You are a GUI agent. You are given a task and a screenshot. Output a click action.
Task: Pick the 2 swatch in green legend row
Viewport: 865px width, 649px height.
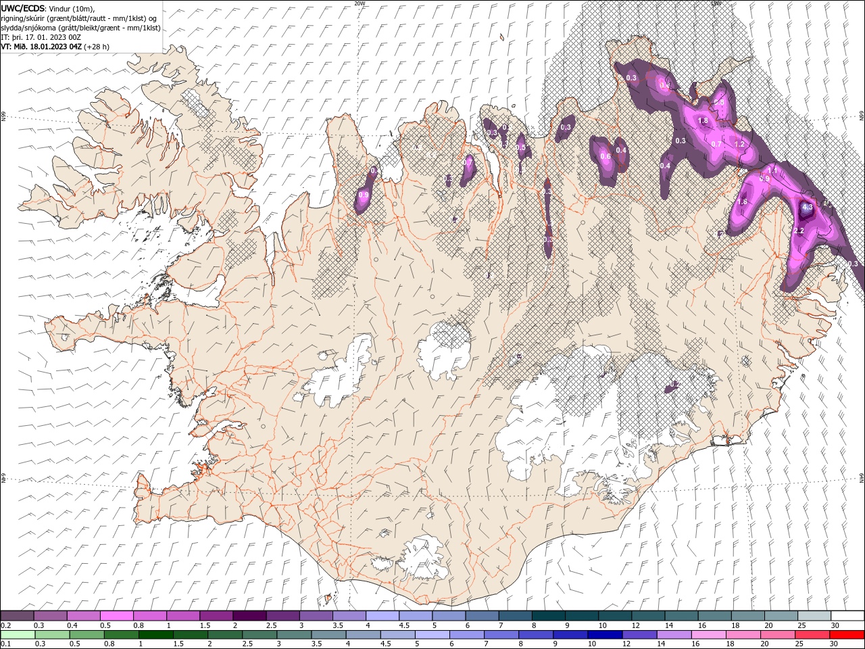pyautogui.click(x=224, y=635)
